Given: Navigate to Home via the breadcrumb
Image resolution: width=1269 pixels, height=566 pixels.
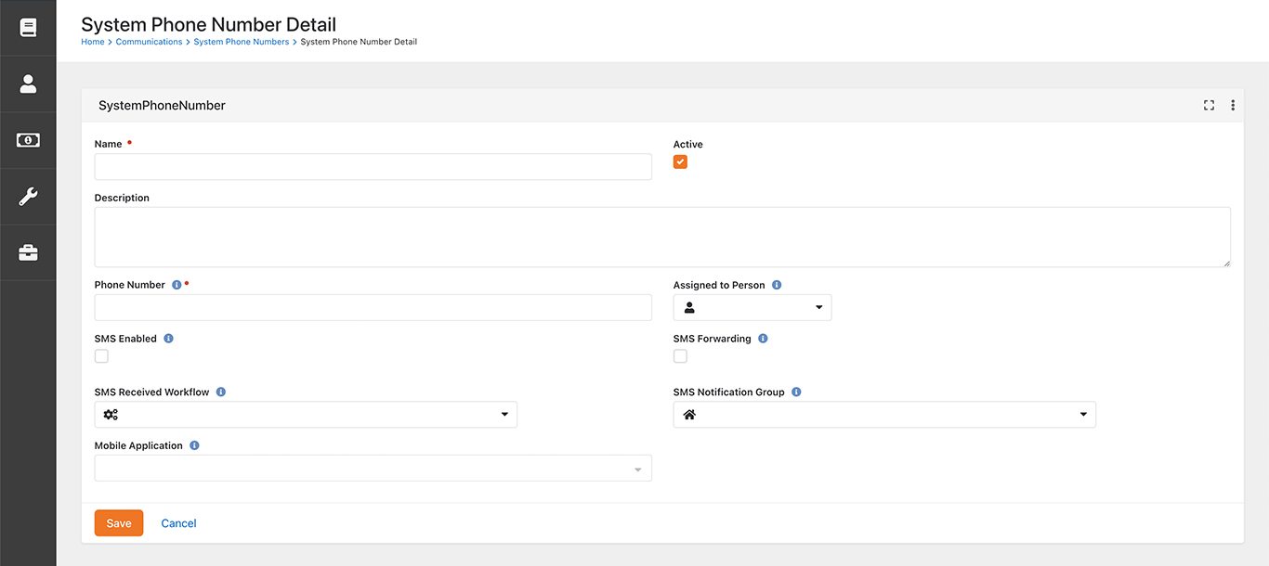Looking at the screenshot, I should 92,41.
